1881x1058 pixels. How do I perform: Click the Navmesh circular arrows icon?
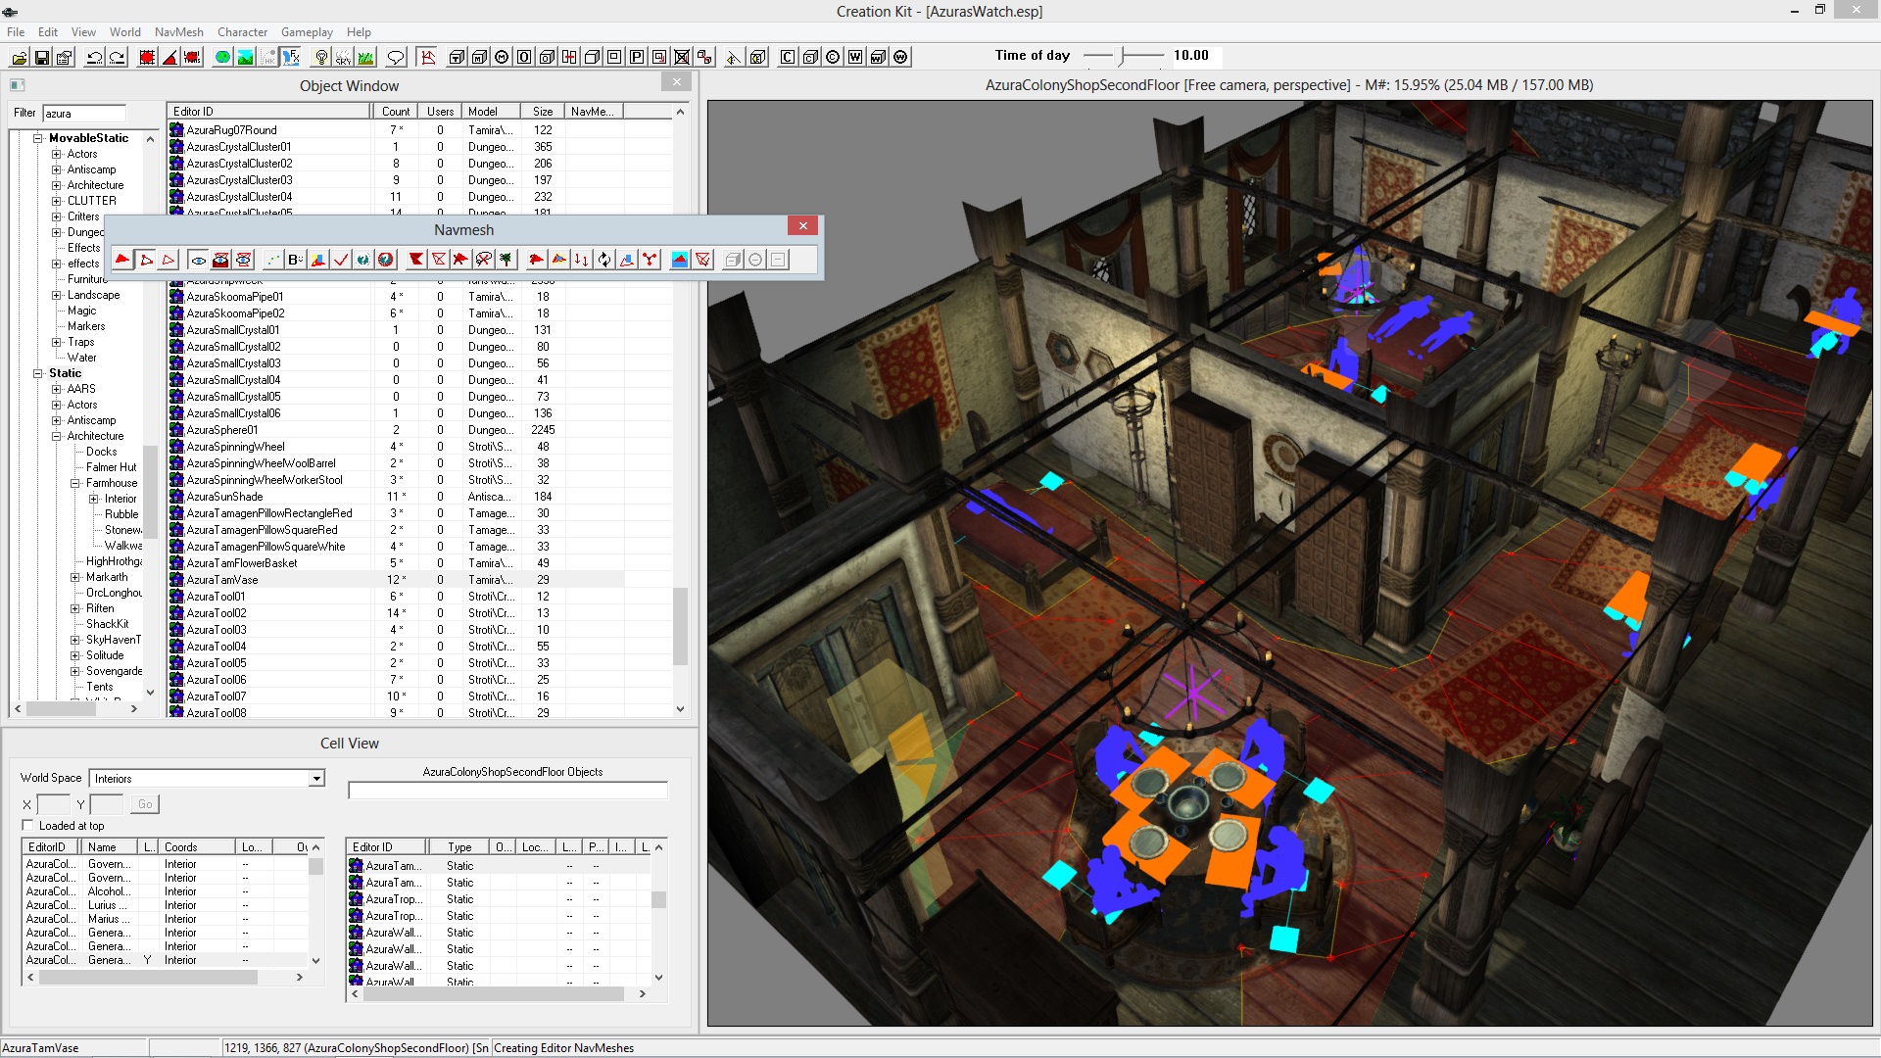pos(603,260)
